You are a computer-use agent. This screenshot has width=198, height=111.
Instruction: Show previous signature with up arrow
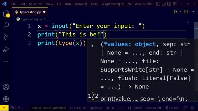point(93,93)
